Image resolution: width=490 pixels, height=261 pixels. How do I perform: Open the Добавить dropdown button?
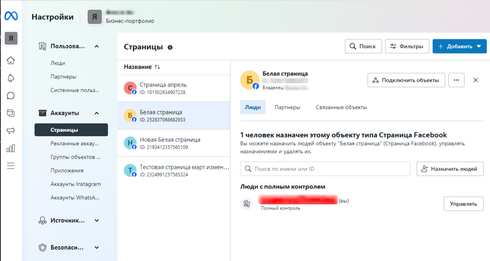tap(459, 46)
